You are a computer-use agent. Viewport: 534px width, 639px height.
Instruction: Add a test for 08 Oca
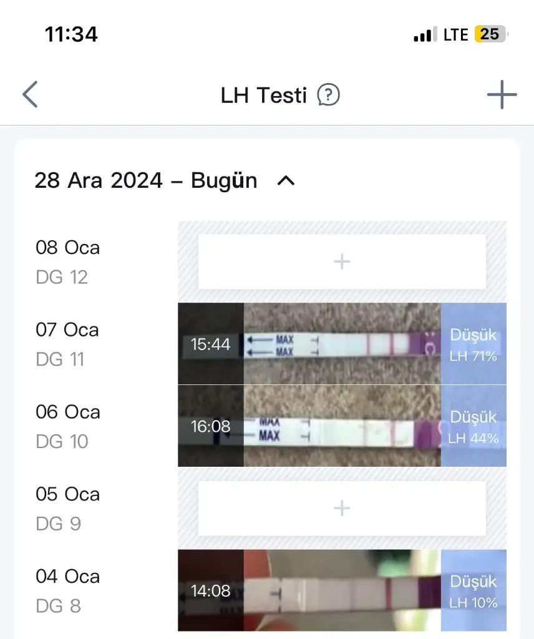click(342, 261)
